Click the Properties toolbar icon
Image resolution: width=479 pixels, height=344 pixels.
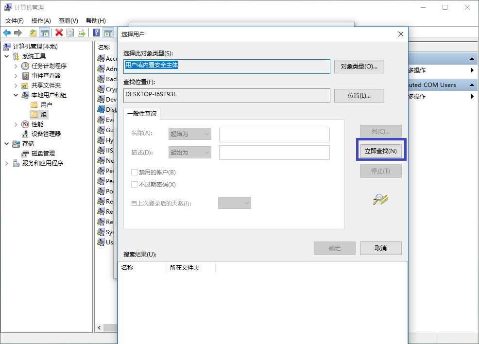pyautogui.click(x=70, y=33)
